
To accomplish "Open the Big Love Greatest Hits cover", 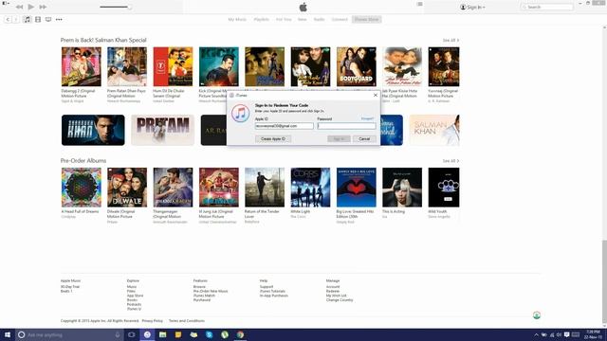I will [x=357, y=188].
